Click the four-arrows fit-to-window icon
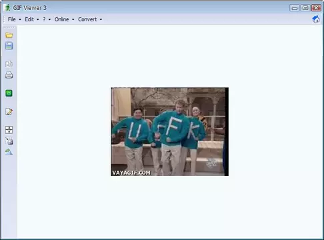Viewport: 324px width, 240px height. coord(9,130)
